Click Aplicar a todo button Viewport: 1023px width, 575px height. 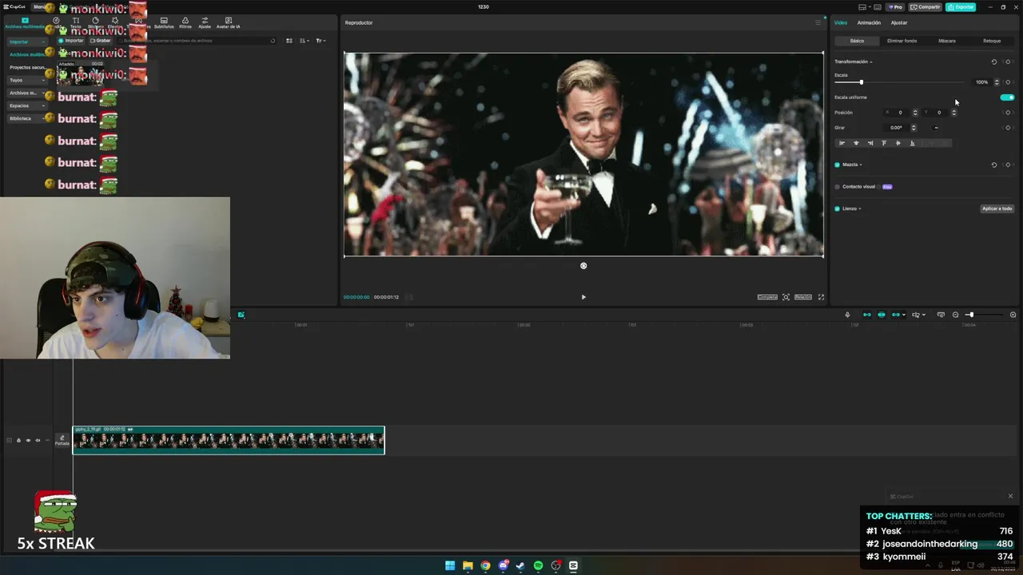pyautogui.click(x=997, y=208)
